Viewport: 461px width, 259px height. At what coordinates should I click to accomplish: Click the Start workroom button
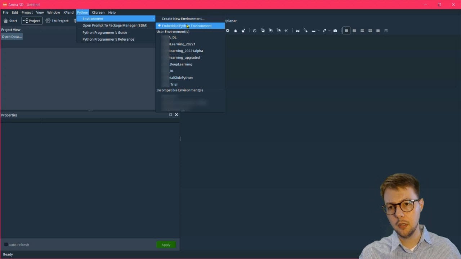point(10,21)
